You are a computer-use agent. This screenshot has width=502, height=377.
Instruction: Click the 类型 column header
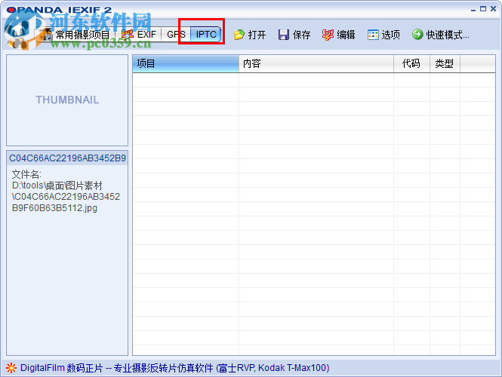tap(445, 63)
